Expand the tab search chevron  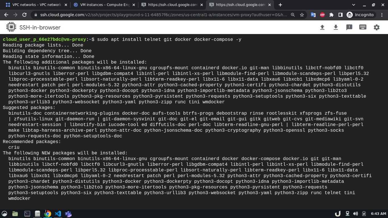(x=354, y=5)
